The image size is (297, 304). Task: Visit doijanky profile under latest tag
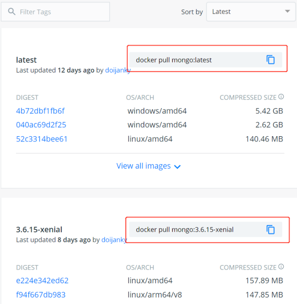(x=118, y=70)
